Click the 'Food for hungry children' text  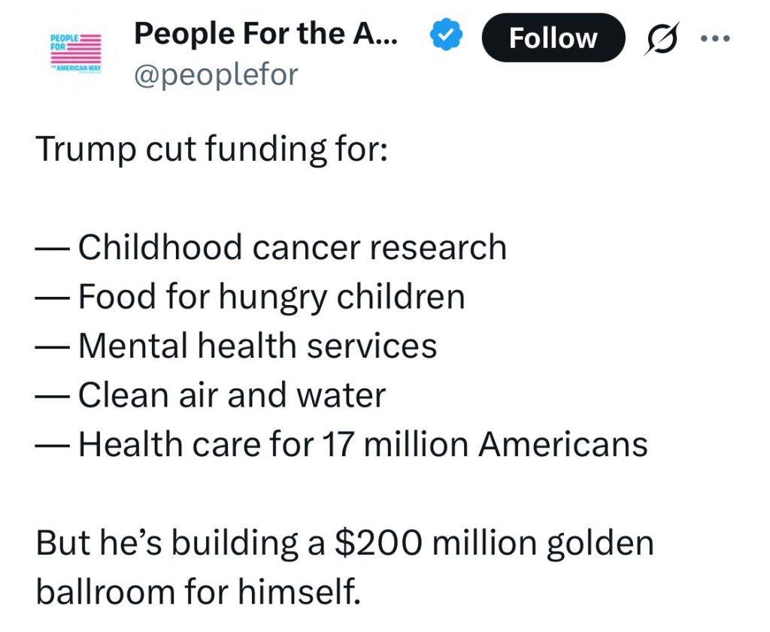[271, 297]
